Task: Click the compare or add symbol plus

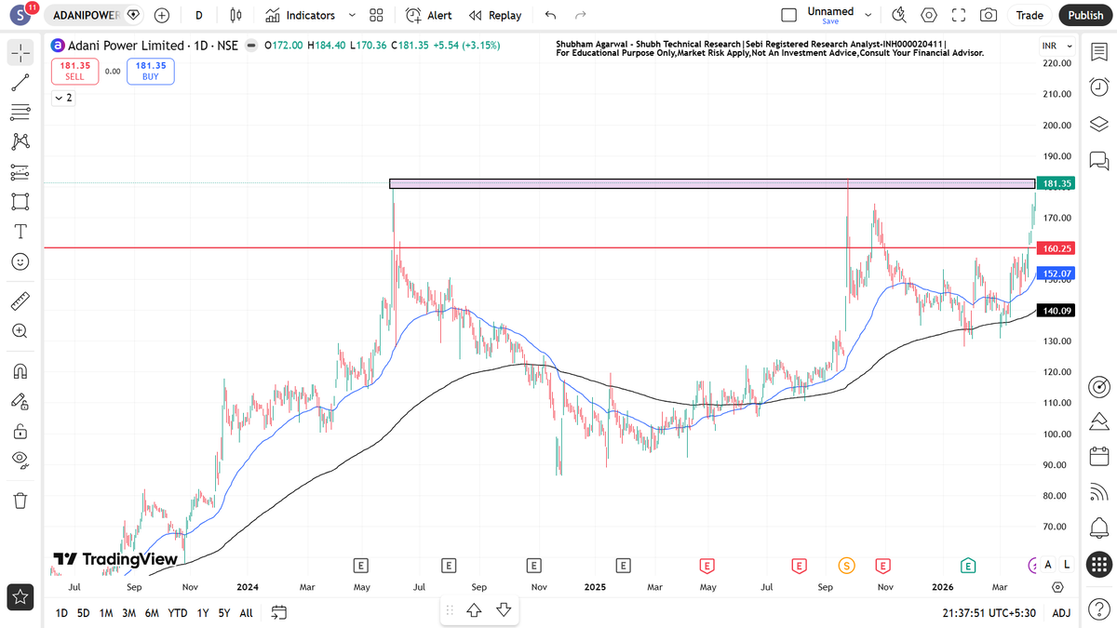Action: (x=162, y=15)
